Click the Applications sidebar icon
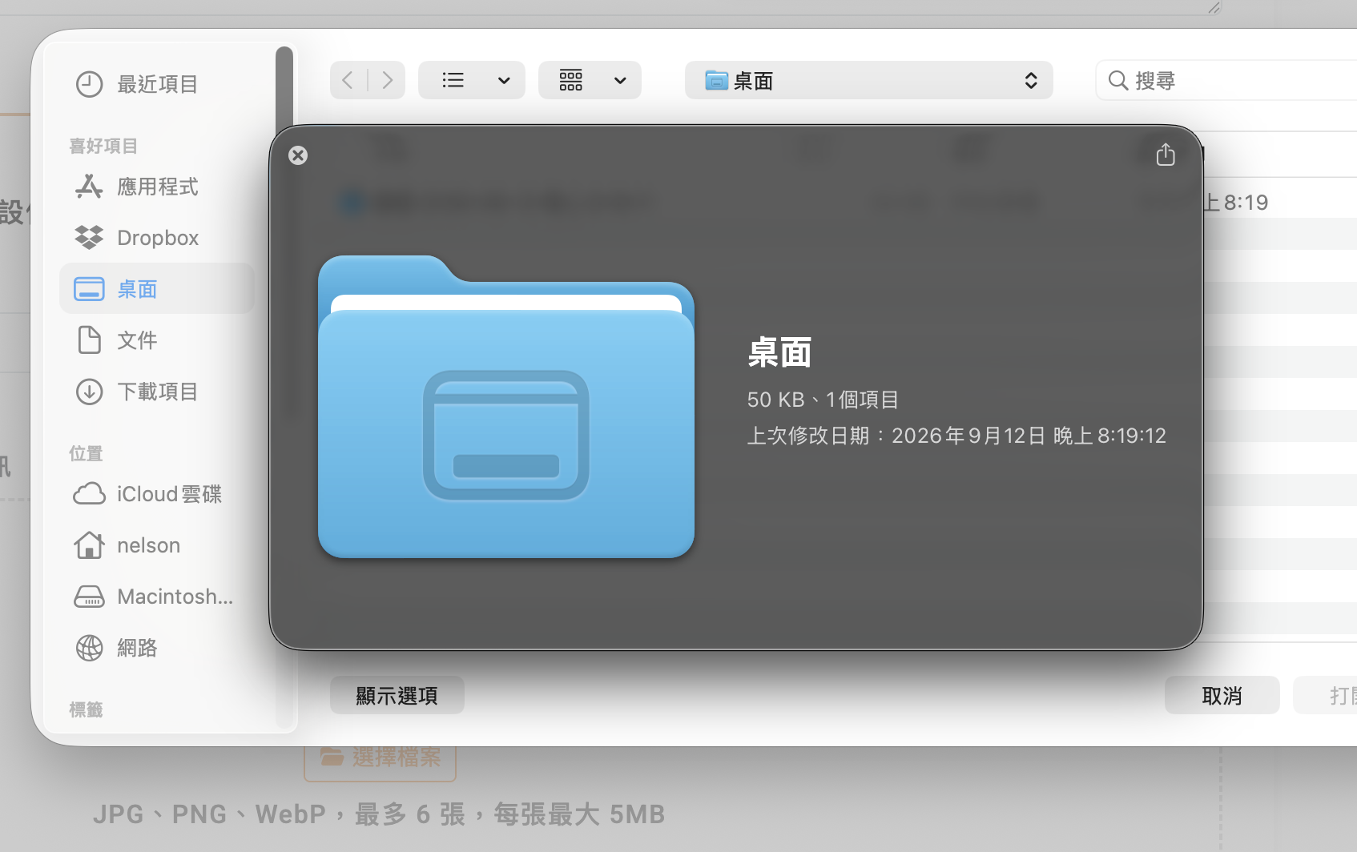Image resolution: width=1357 pixels, height=852 pixels. 89,187
